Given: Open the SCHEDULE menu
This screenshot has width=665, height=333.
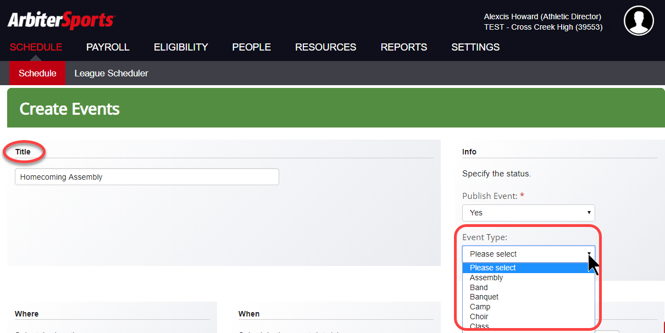Looking at the screenshot, I should [35, 47].
